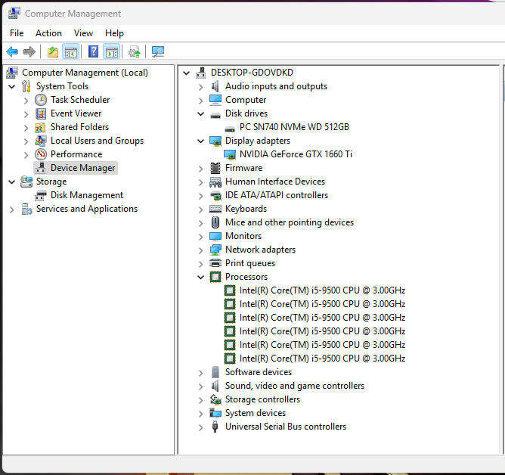The height and width of the screenshot is (475, 505).
Task: Expand Sound, video and game controllers
Action: [x=200, y=387]
